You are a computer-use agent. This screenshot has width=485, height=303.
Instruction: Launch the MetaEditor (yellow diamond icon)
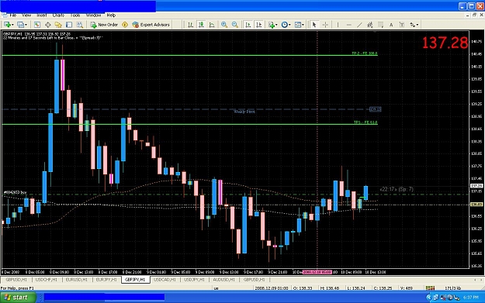click(125, 24)
